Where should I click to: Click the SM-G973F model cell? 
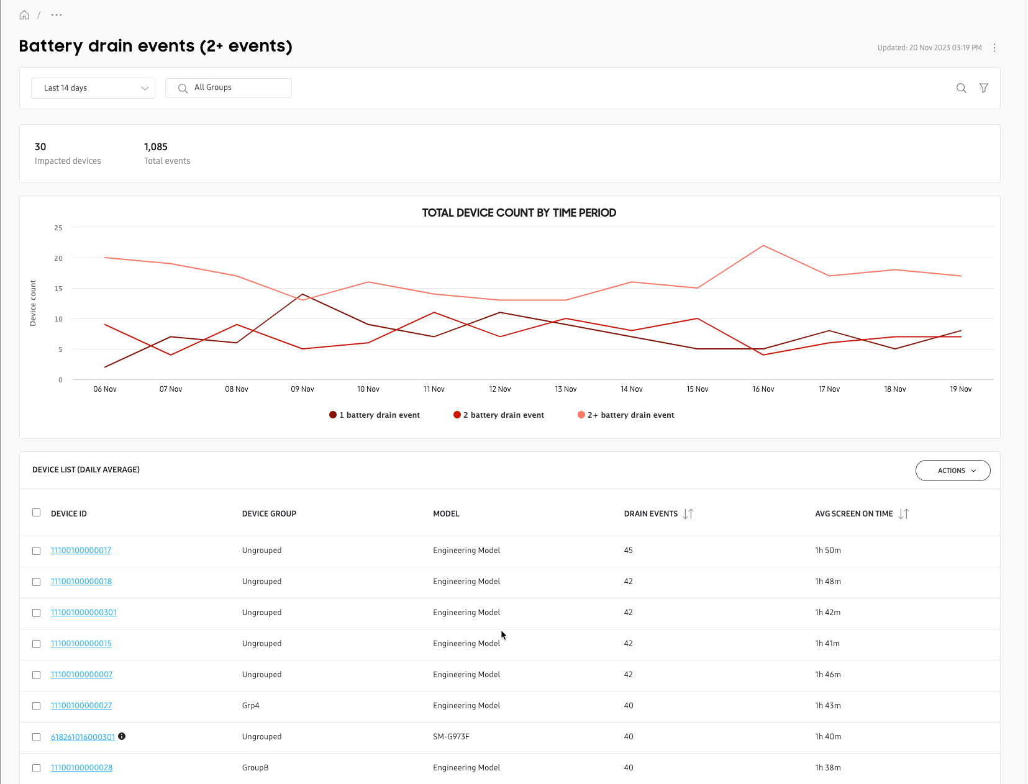pos(451,737)
